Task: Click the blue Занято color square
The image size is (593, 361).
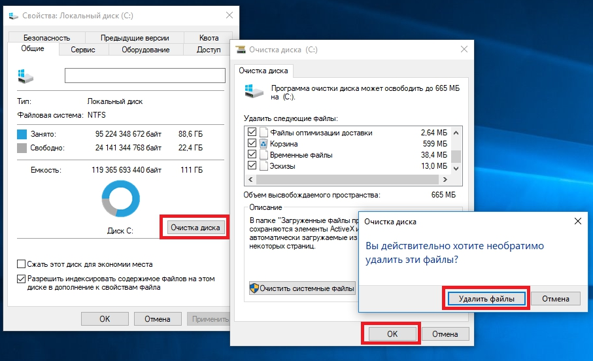Action: [22, 133]
